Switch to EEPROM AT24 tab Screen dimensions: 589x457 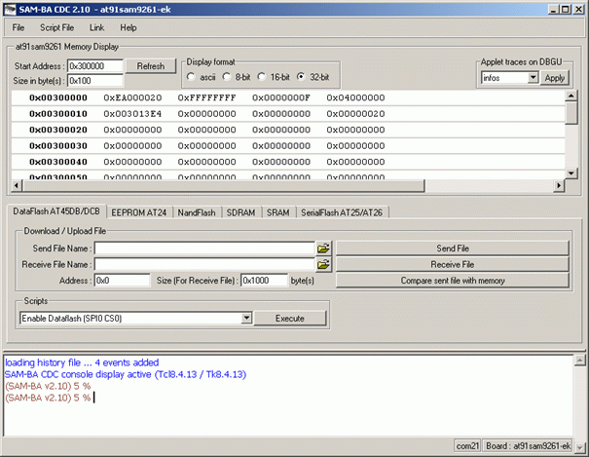tap(138, 212)
